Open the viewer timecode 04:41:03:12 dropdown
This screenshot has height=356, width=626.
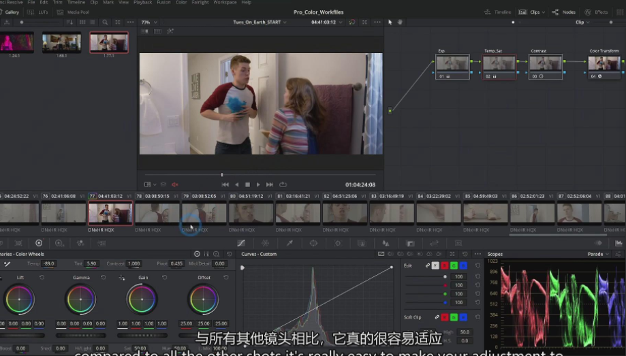326,22
